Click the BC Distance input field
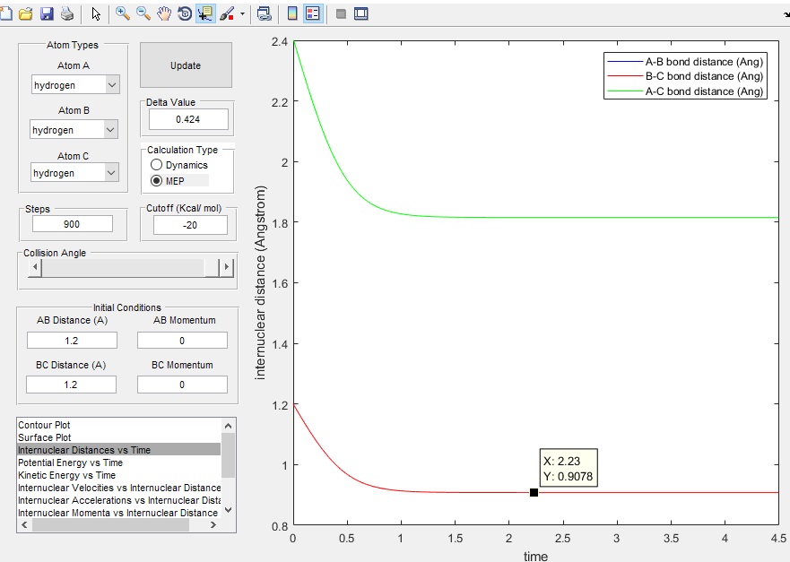 coord(71,385)
